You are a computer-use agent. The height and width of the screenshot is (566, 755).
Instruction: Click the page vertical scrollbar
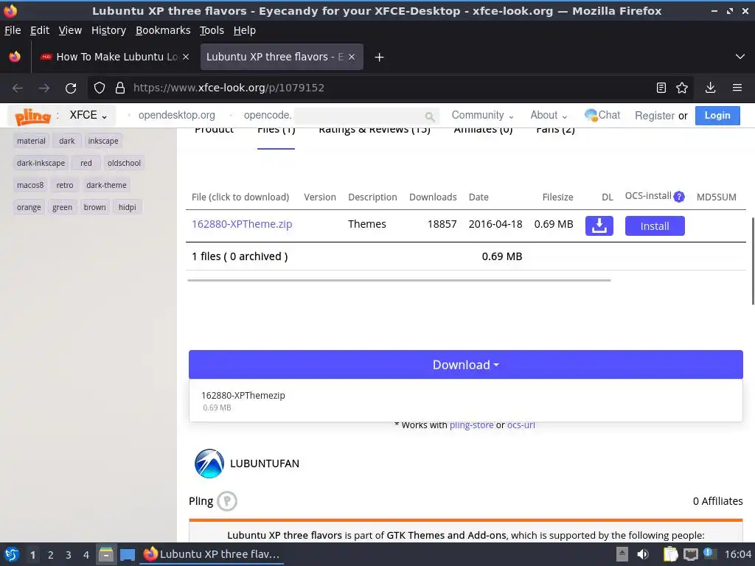[x=753, y=261]
